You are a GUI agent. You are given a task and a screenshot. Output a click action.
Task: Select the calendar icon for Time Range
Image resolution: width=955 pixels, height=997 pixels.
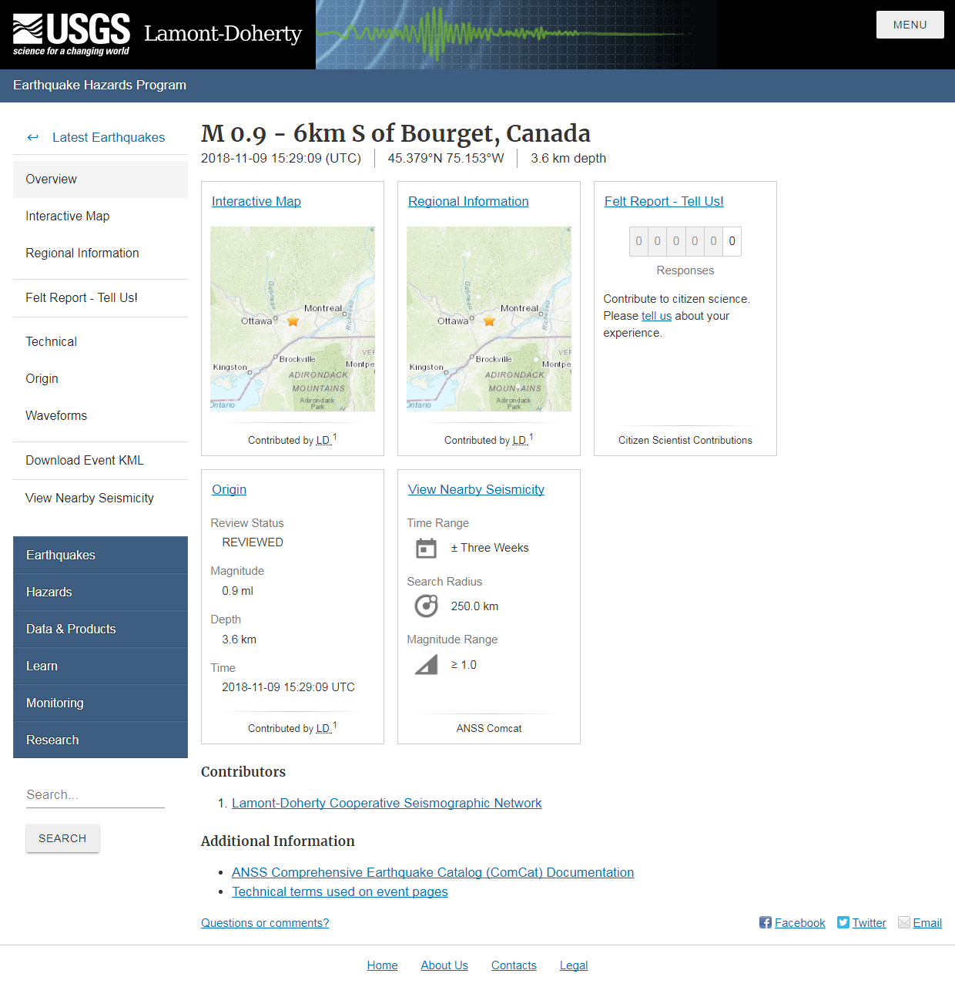point(426,548)
